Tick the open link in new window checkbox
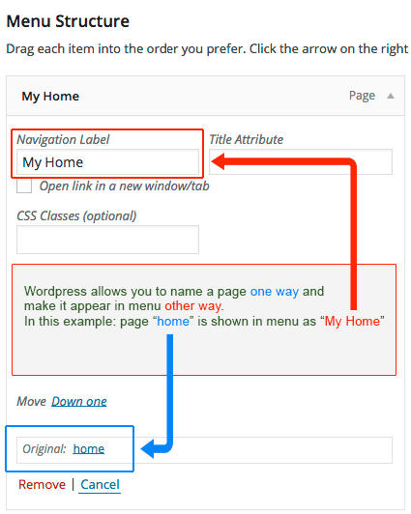This screenshot has height=514, width=411. pos(24,186)
